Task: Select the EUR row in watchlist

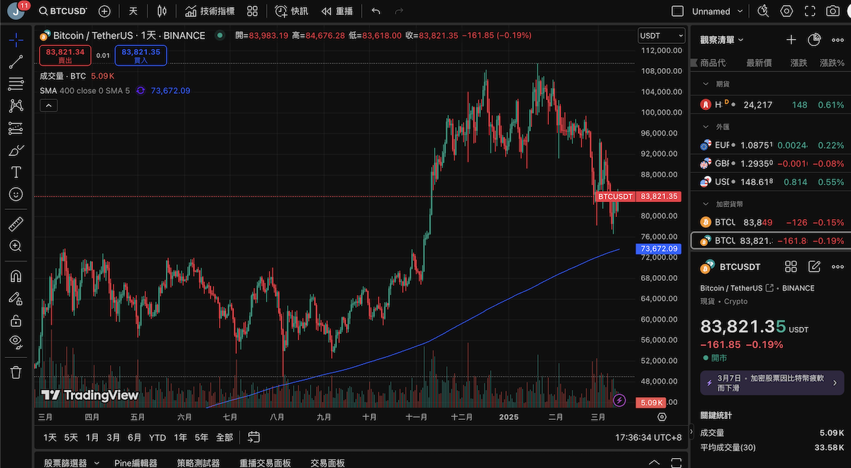Action: coord(771,145)
